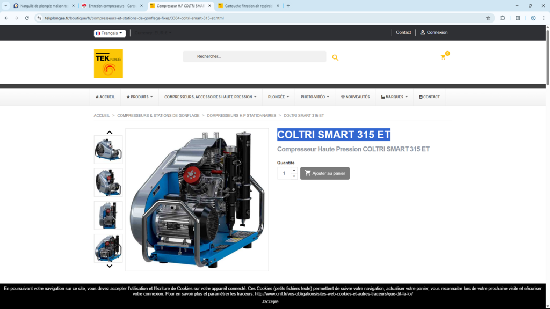Switch to Cartouche filtration air respirable tab
550x309 pixels.
point(248,6)
